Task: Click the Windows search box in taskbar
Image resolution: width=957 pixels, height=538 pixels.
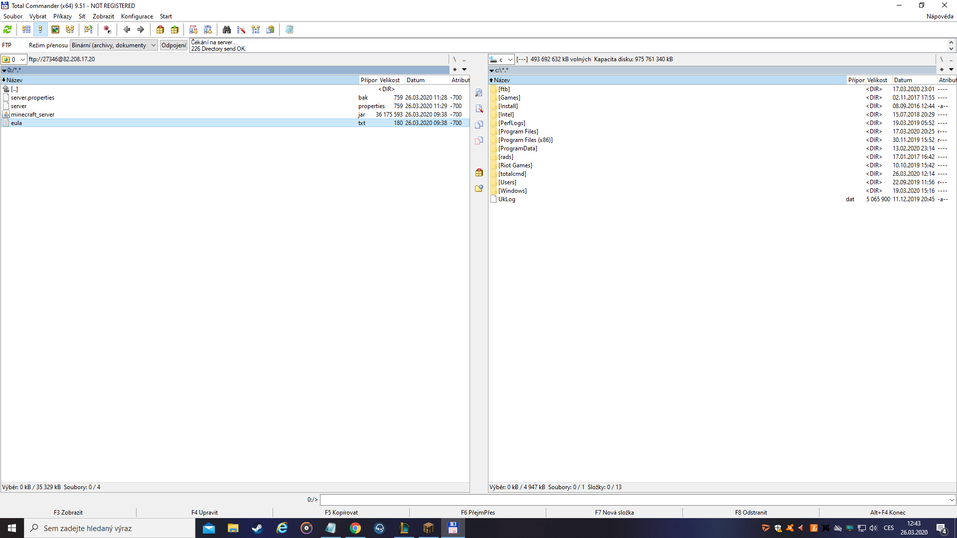Action: pos(110,528)
